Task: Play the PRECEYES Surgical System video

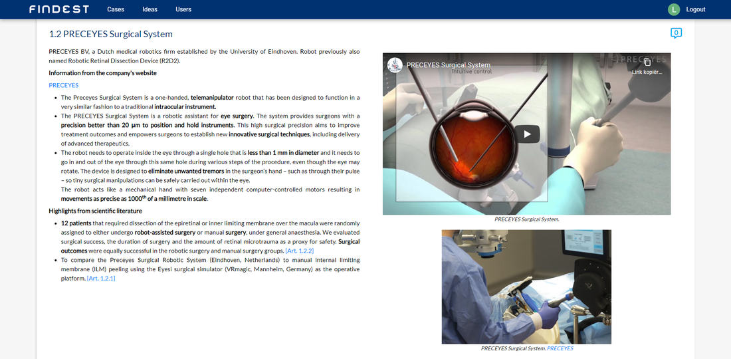Action: click(x=527, y=134)
